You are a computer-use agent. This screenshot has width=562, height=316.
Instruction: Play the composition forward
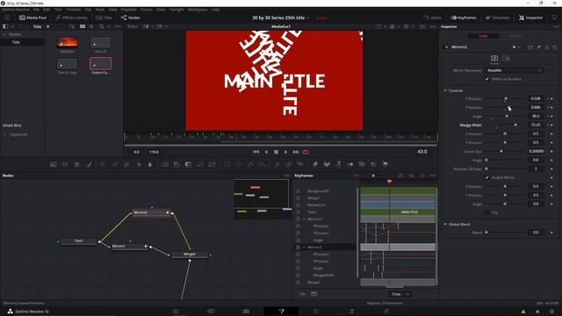[x=285, y=152]
